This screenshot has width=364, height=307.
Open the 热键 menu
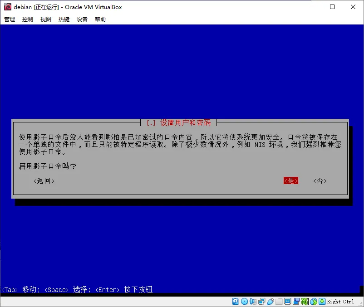click(x=64, y=19)
